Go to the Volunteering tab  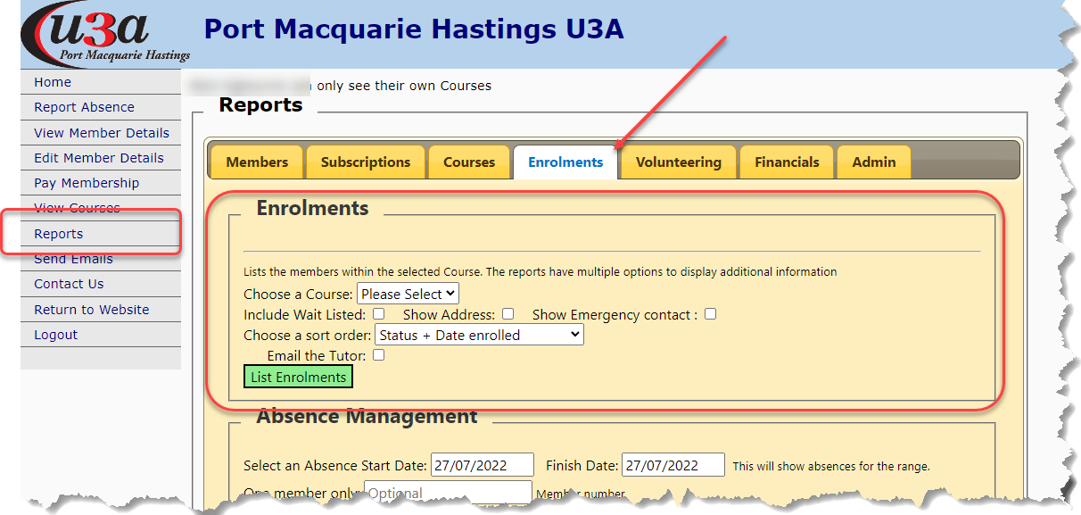pos(679,162)
